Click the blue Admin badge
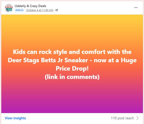 [x=19, y=10]
